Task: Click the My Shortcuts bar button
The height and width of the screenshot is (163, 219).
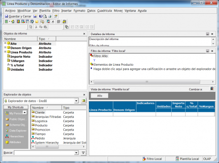Action: (16, 107)
